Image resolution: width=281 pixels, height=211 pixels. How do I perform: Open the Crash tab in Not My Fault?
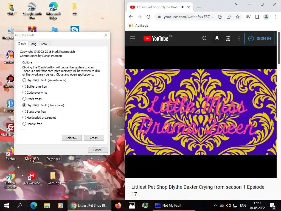click(22, 44)
